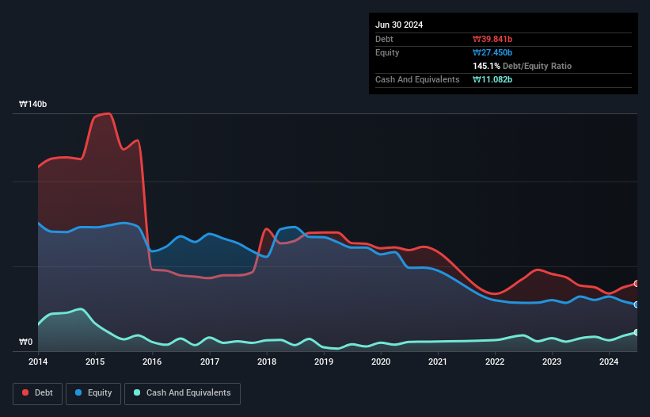Click Cash And Equivalents label in tooltip
The width and height of the screenshot is (650, 417).
[x=417, y=79]
